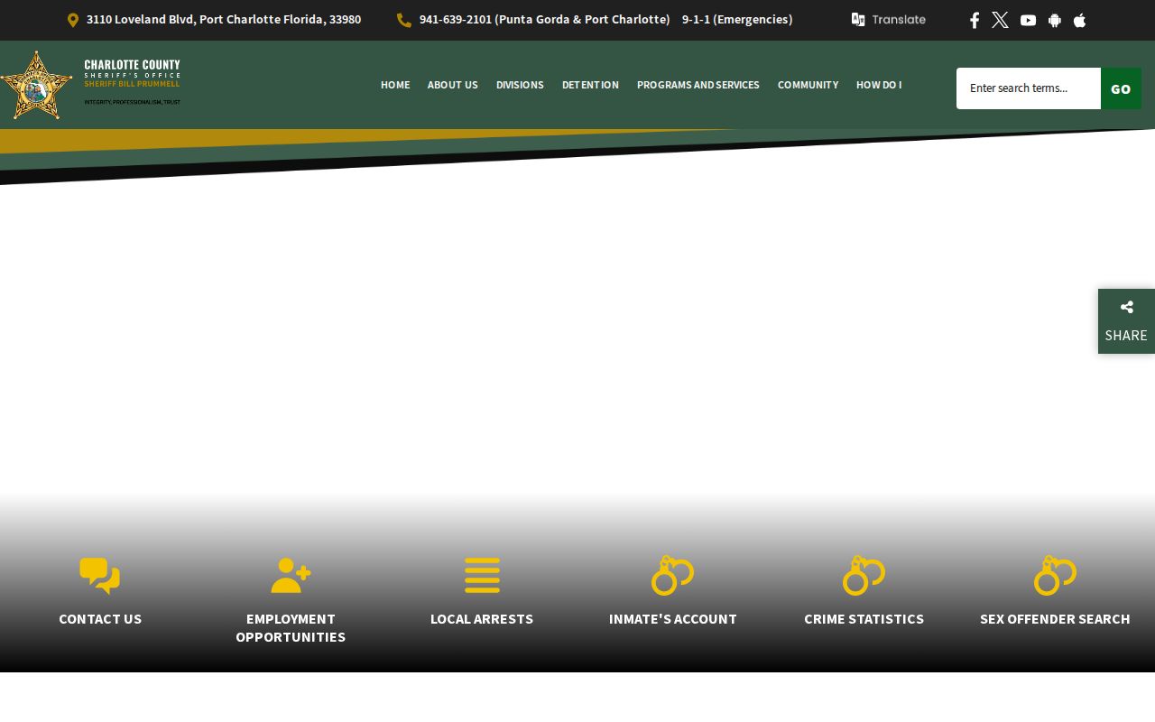Viewport: 1155px width, 722px height.
Task: Click the Inmate's Account handcuffs icon
Action: [673, 576]
